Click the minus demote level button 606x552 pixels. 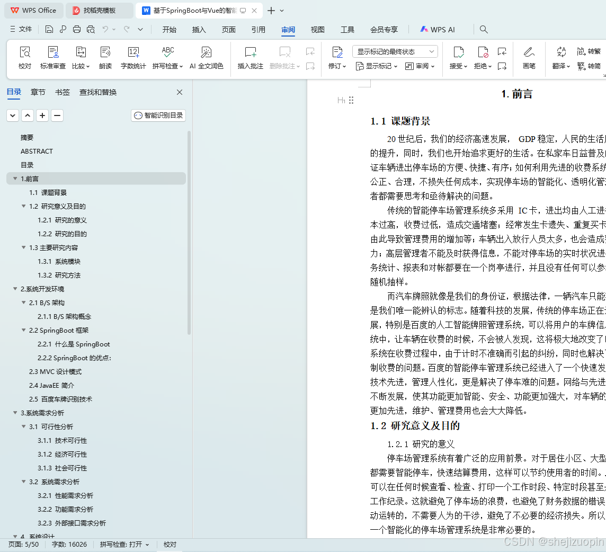point(57,115)
